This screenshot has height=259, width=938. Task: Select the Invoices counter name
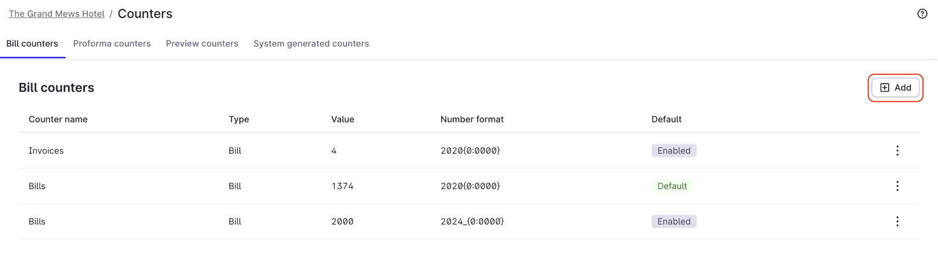point(46,151)
